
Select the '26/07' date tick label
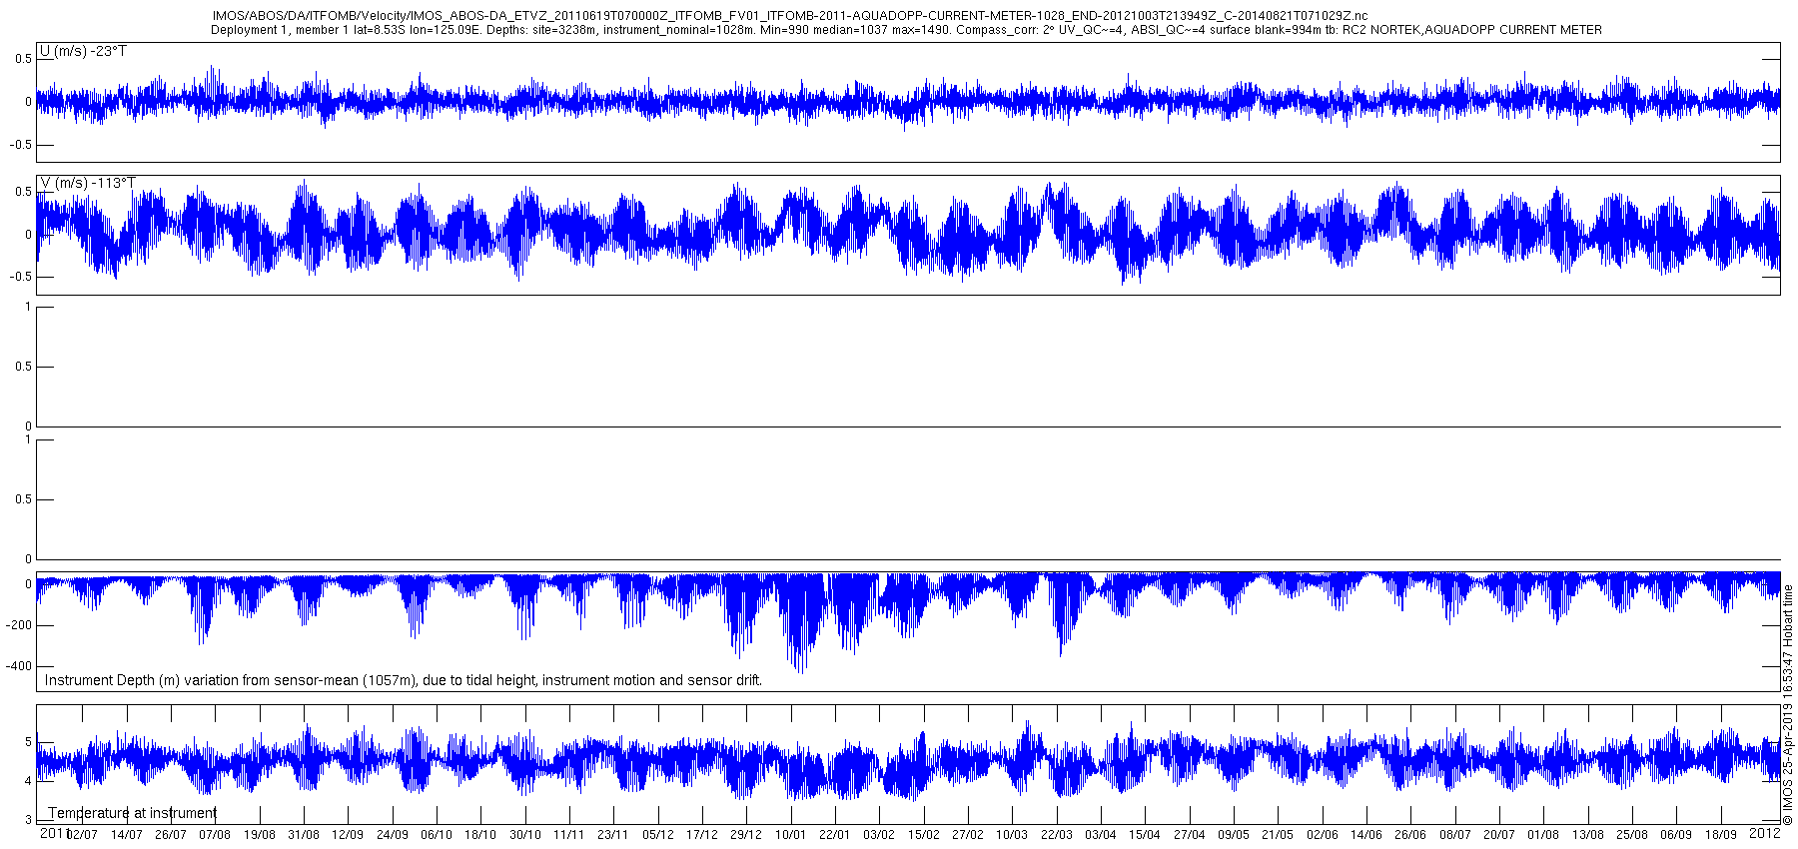tap(170, 835)
